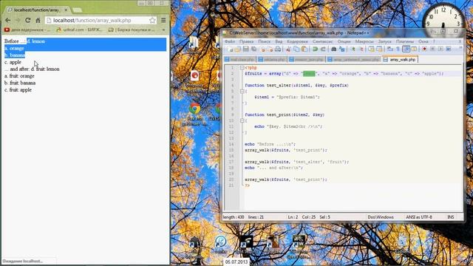Screen dimensions: 473x266
Task: Open the Файл menu in Notepad++
Action: pyautogui.click(x=230, y=41)
